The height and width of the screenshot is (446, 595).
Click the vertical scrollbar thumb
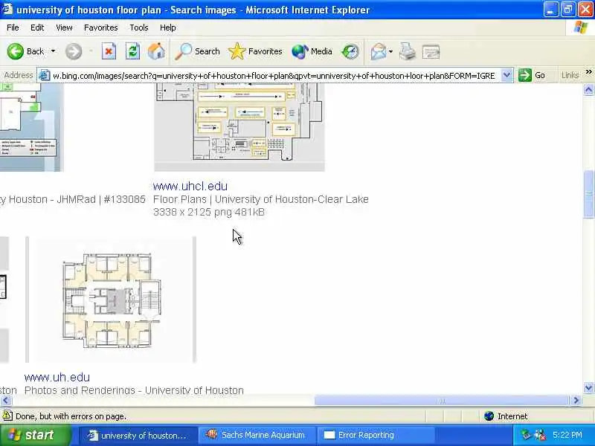(x=588, y=195)
